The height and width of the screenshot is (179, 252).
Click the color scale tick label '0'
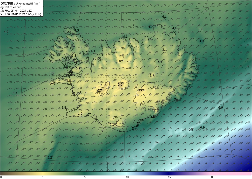pos(1,177)
